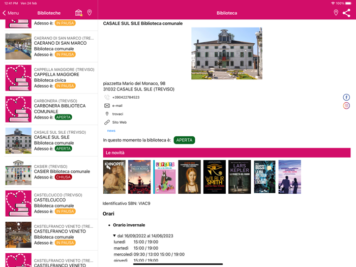Tap the Identificativo SBN: VIAC9 text
Image resolution: width=356 pixels, height=267 pixels.
(x=126, y=203)
